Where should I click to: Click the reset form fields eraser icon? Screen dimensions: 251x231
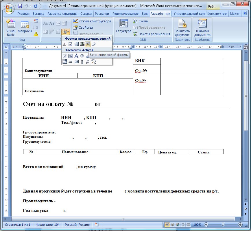(x=93, y=44)
